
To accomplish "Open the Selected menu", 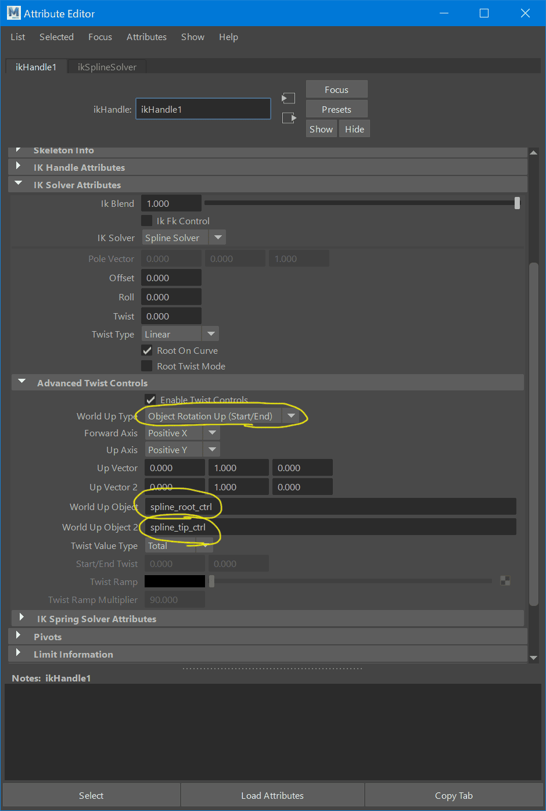I will point(56,37).
